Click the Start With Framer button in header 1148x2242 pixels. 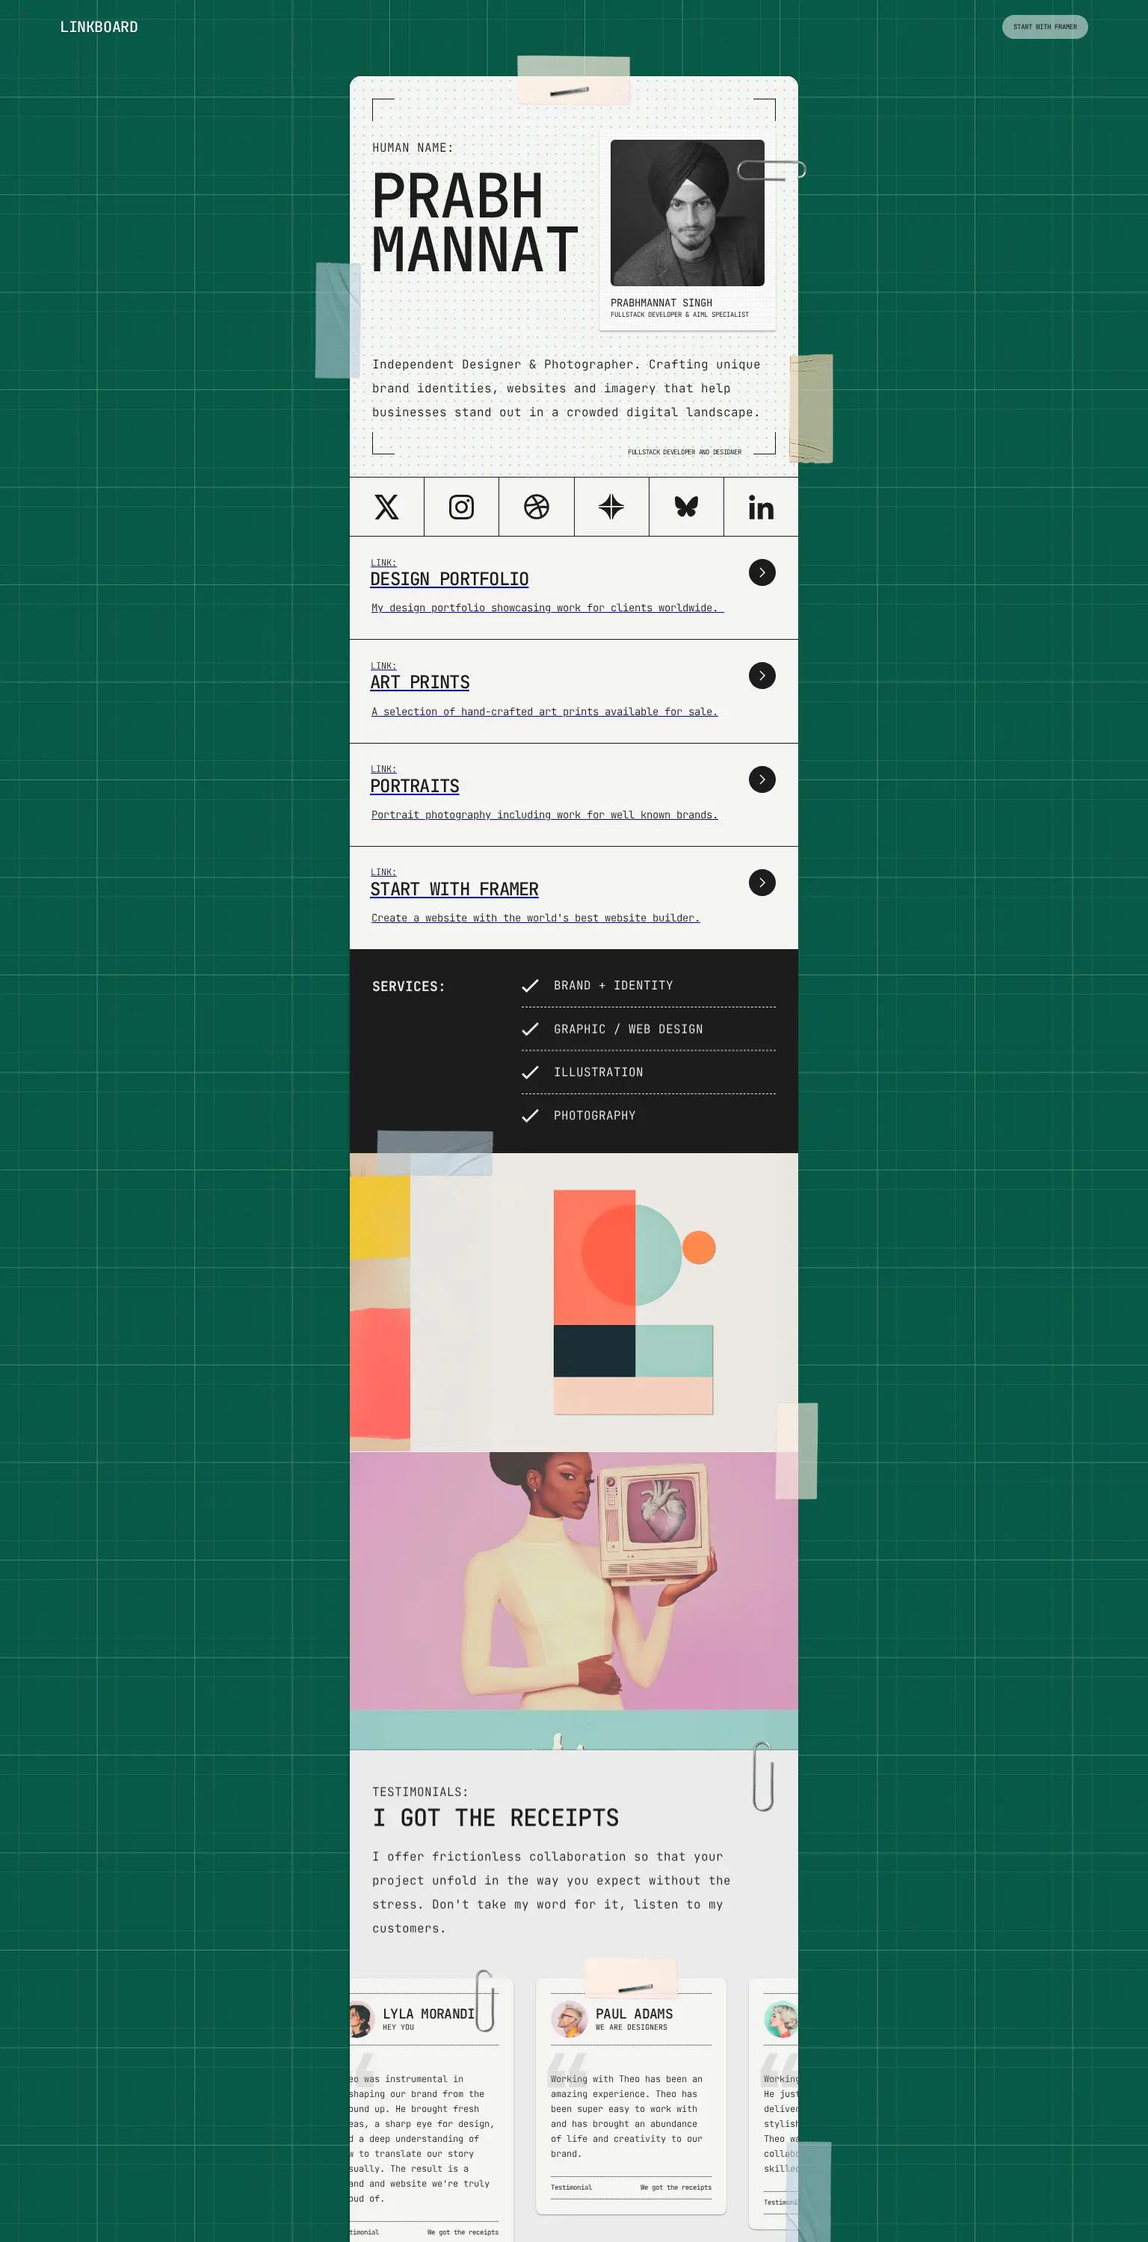point(1044,27)
